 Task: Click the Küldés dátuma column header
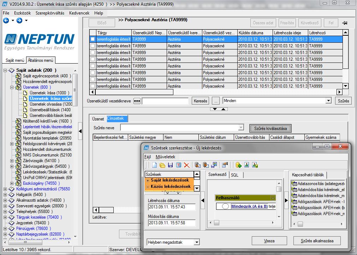click(255, 33)
